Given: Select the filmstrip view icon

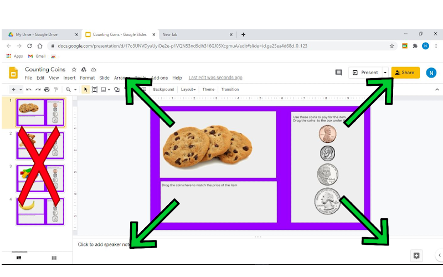Looking at the screenshot, I should click(19, 258).
